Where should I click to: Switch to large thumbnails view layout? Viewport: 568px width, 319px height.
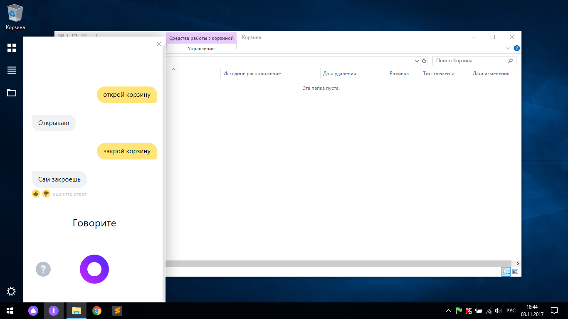click(x=516, y=272)
